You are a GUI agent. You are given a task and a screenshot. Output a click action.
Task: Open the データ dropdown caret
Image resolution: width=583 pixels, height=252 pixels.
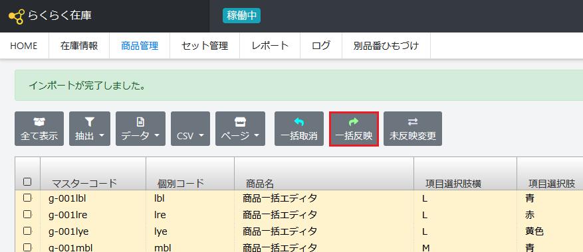coord(157,136)
